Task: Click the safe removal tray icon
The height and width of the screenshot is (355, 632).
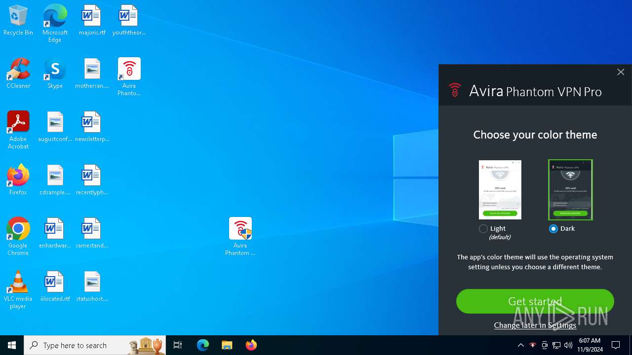Action: 545,345
